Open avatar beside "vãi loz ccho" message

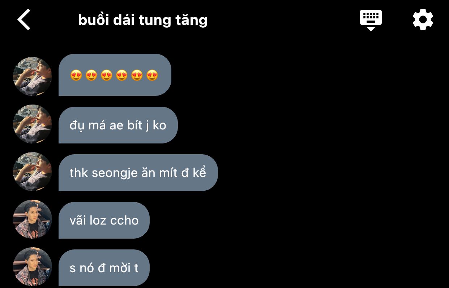click(33, 219)
